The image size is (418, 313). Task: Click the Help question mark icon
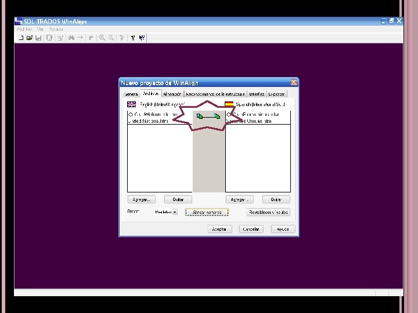[x=133, y=38]
